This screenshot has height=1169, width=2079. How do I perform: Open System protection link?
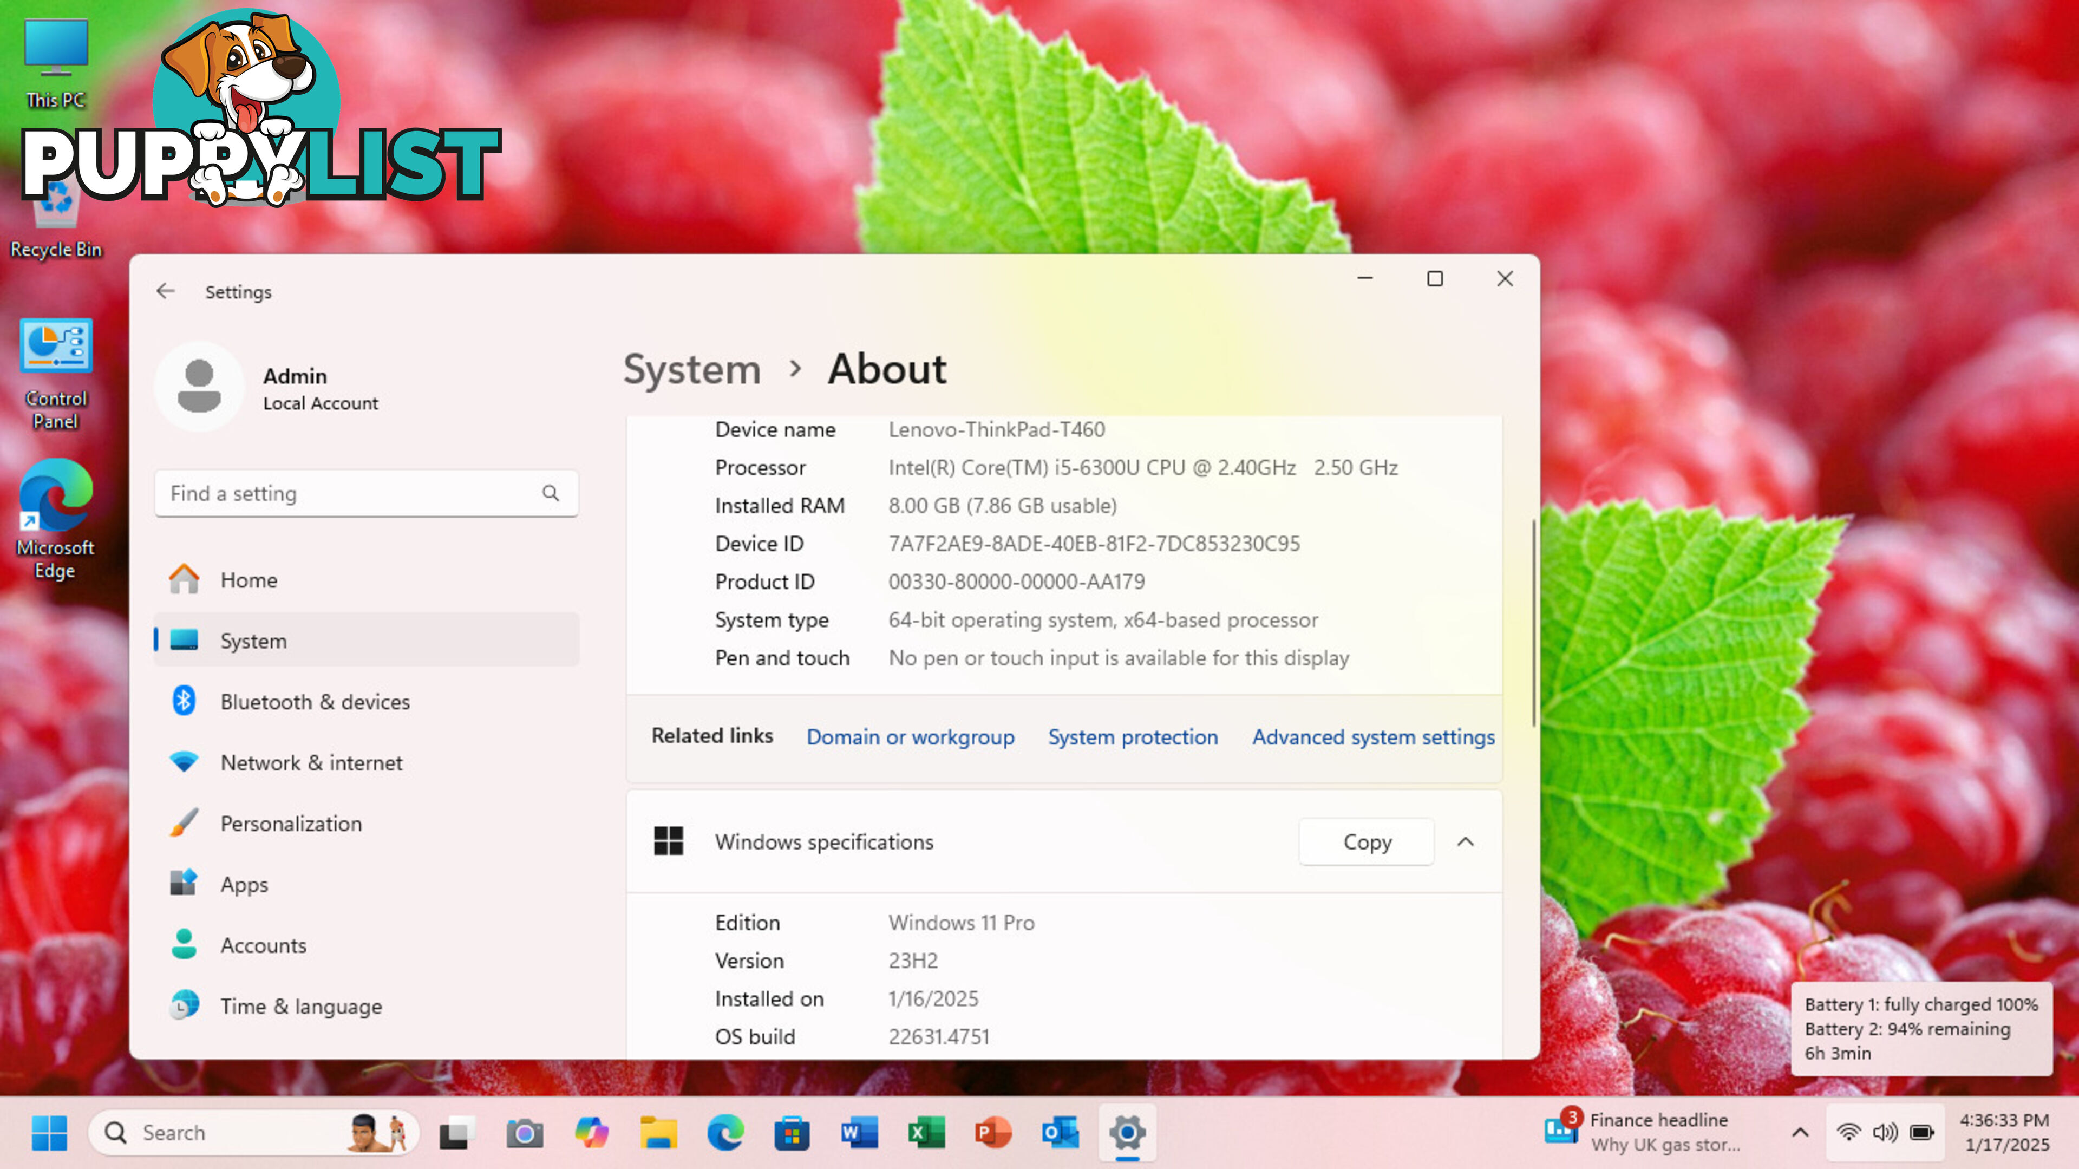(1132, 737)
